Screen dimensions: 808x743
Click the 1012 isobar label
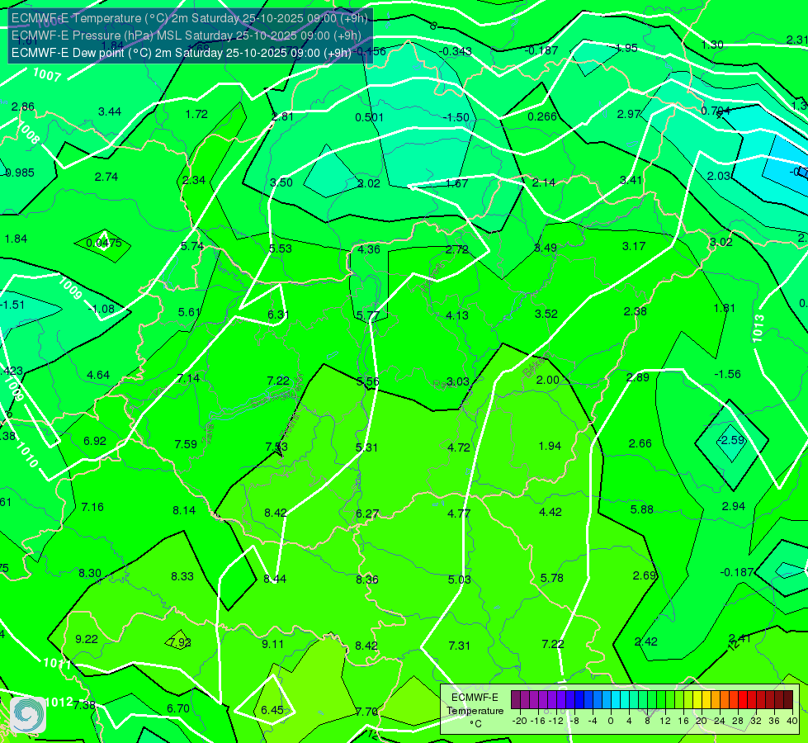pos(59,703)
